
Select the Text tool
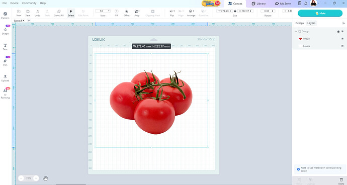(x=5, y=47)
